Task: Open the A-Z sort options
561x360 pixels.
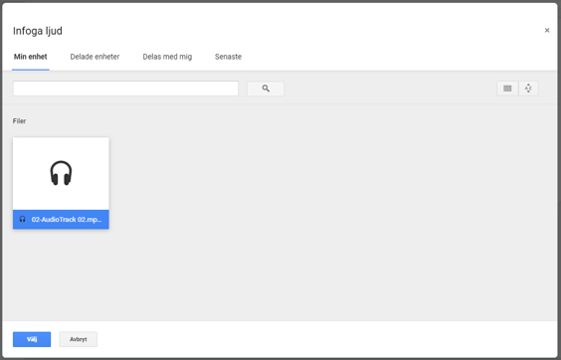Action: click(528, 89)
